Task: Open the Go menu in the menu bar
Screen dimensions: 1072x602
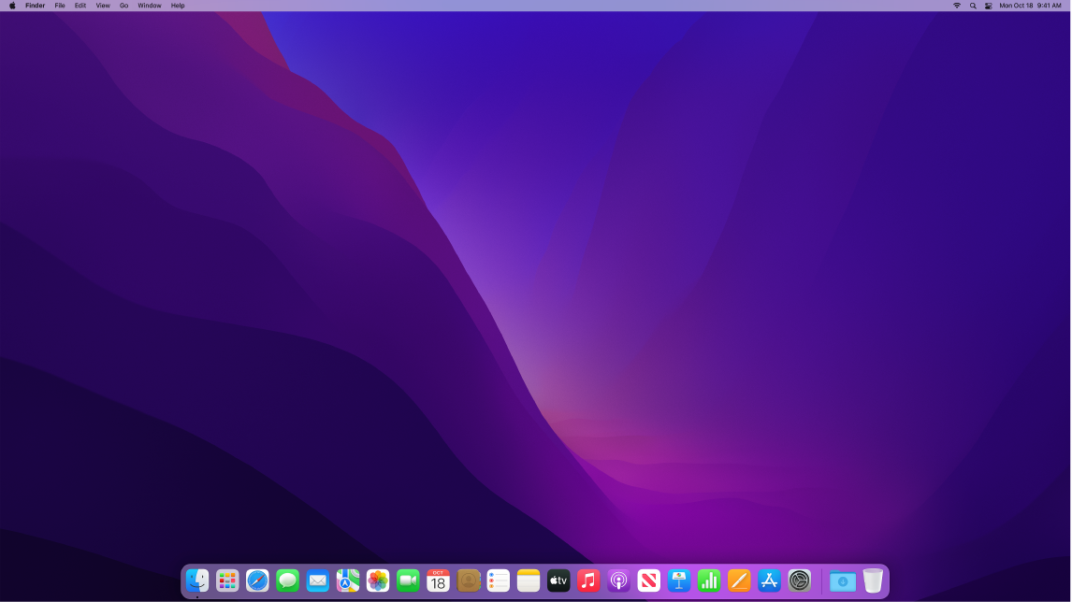Action: coord(123,5)
